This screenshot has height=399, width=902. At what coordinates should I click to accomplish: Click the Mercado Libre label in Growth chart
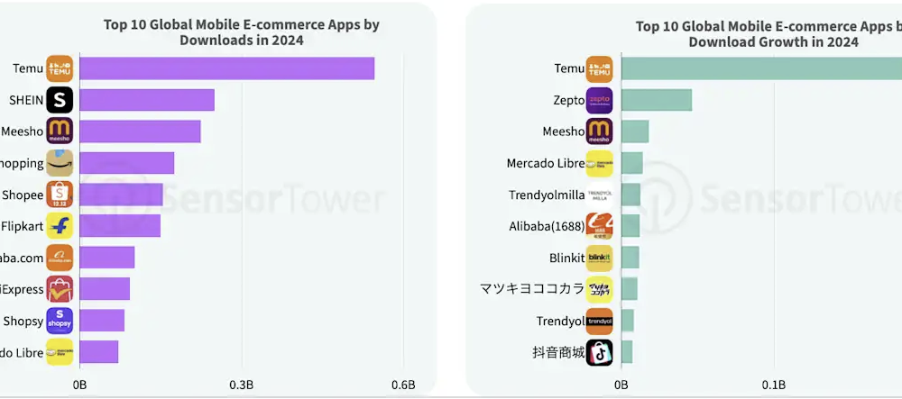pyautogui.click(x=546, y=163)
